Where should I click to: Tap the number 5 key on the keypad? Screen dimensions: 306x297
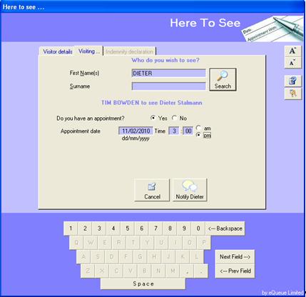point(128,228)
